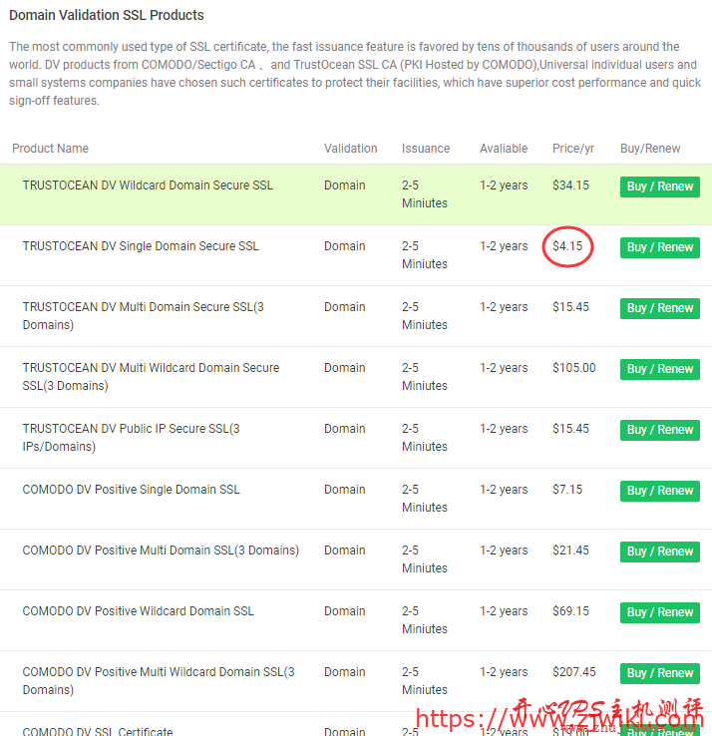The image size is (712, 736).
Task: Click the 'Domain' validation cell in the $34.15 row
Action: 344,185
